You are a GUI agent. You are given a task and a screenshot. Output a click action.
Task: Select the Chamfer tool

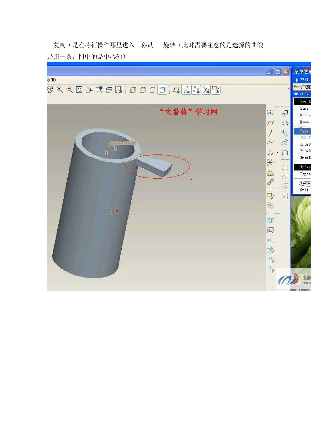tap(270, 270)
